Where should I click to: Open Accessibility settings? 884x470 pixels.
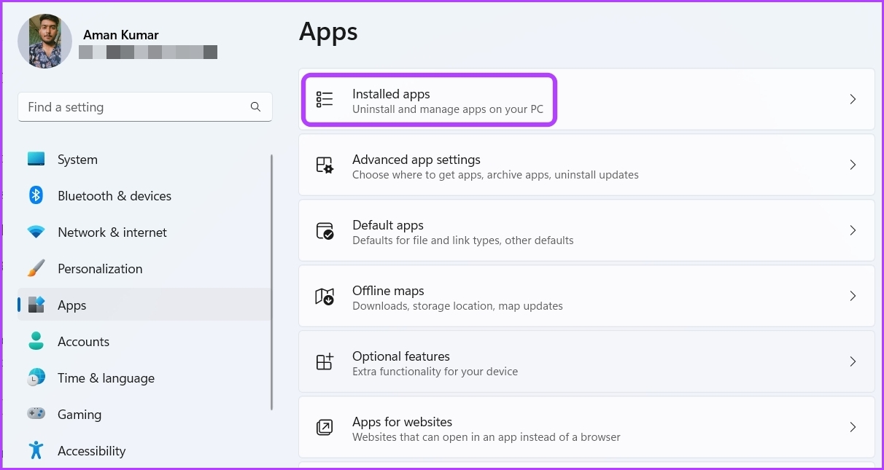[144, 451]
